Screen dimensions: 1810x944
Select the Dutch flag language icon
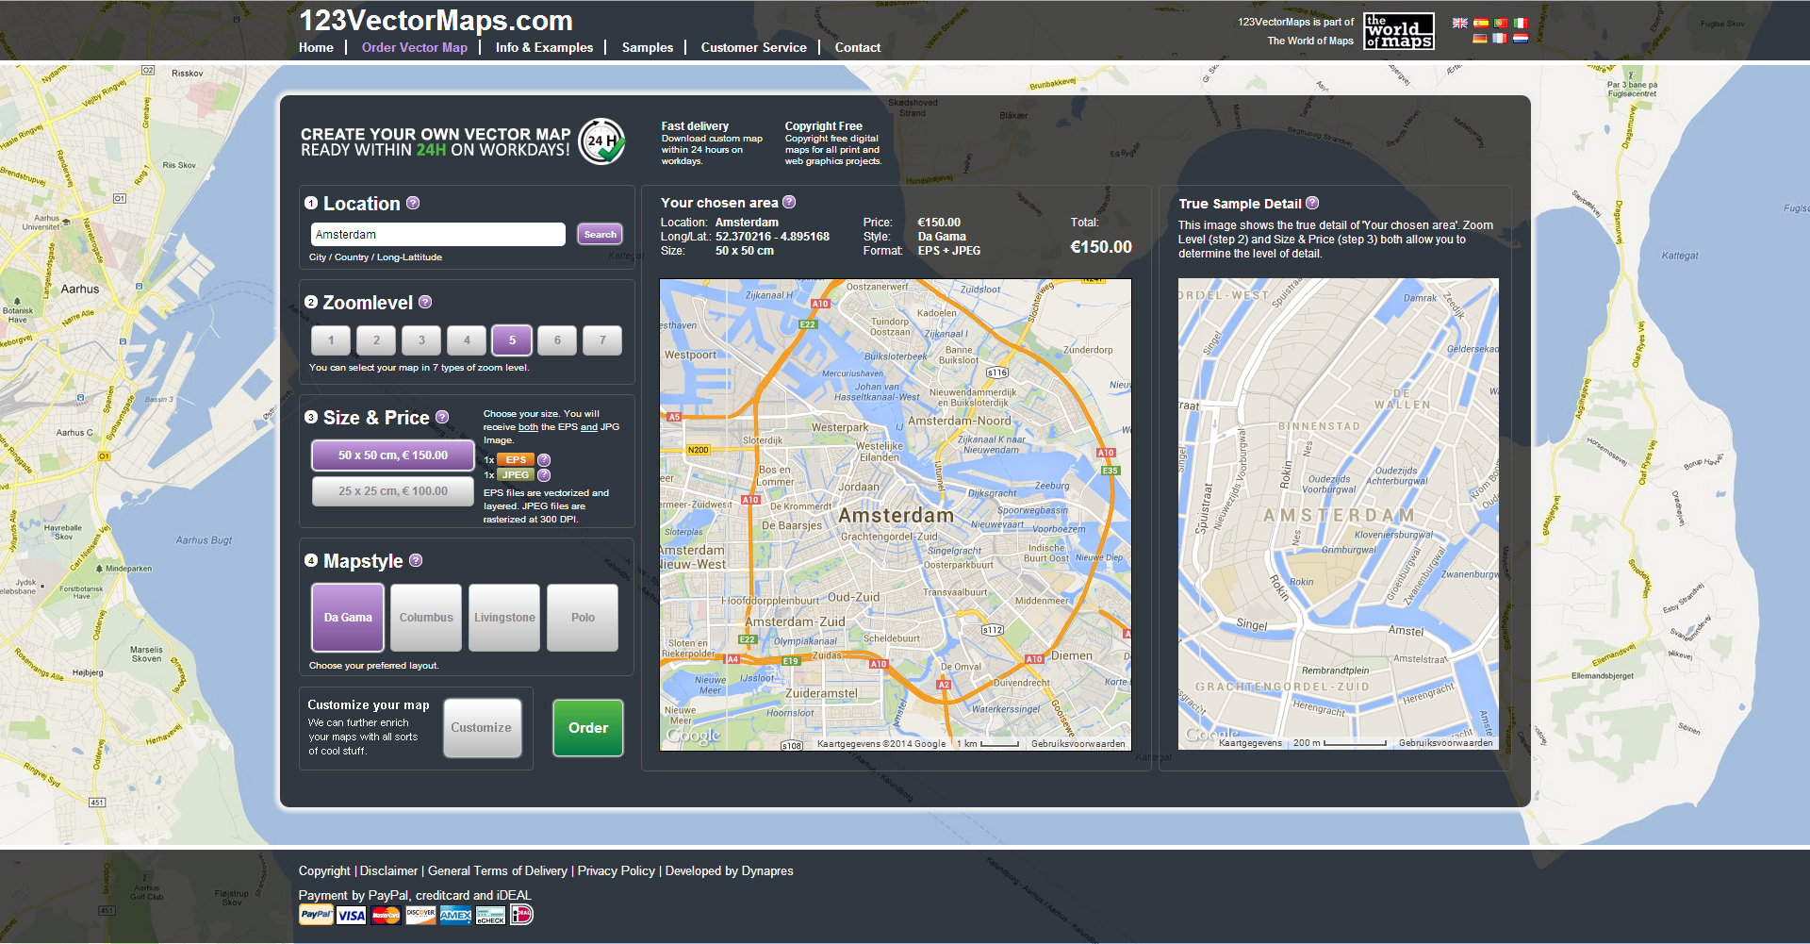[x=1521, y=39]
